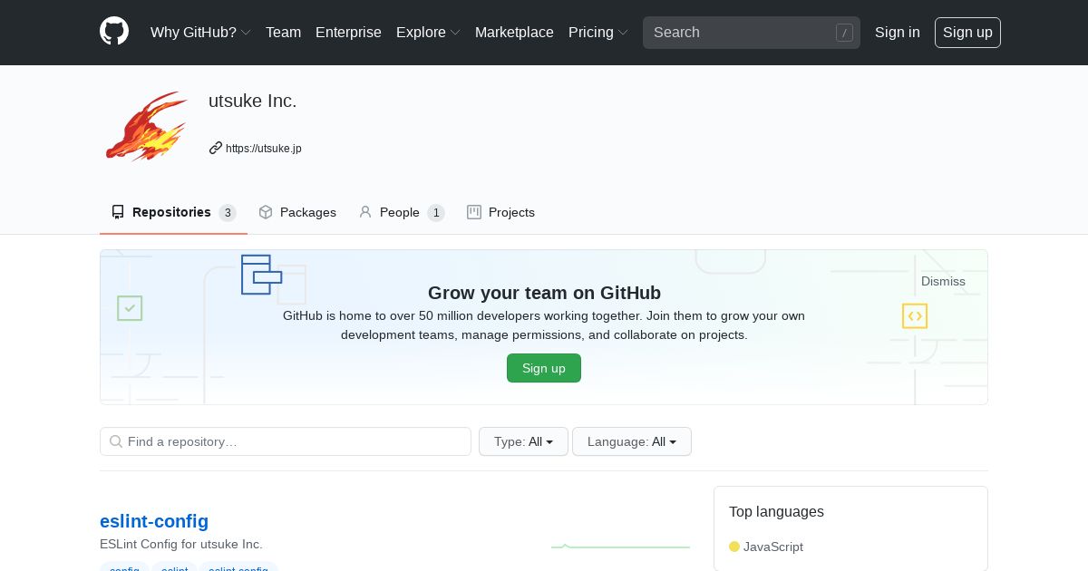This screenshot has height=571, width=1088.
Task: Open the eslint-config repository
Action: tap(154, 521)
